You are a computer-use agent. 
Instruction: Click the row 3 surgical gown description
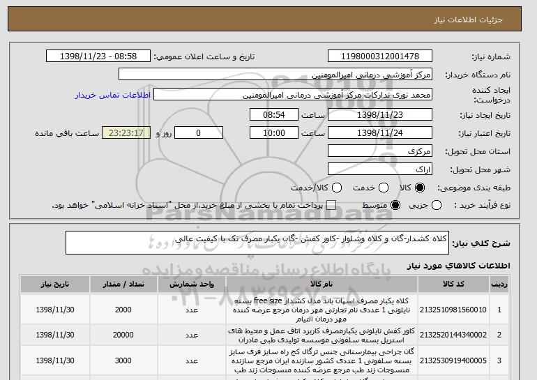322,361
